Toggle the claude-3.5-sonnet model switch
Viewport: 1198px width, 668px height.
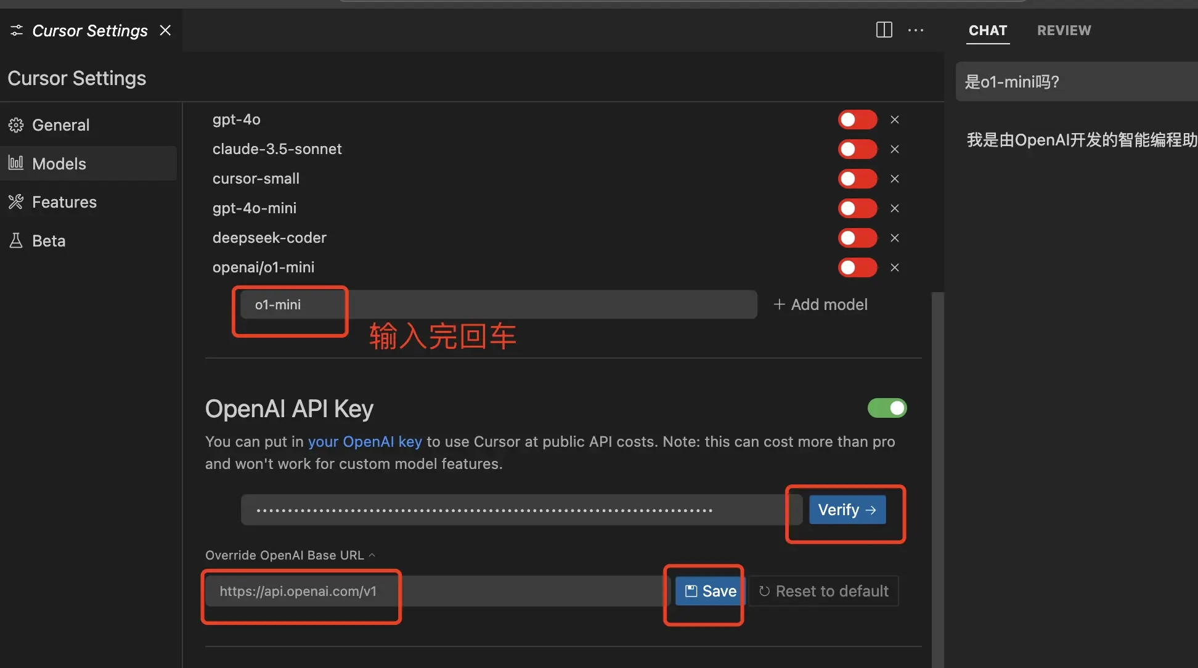click(857, 149)
